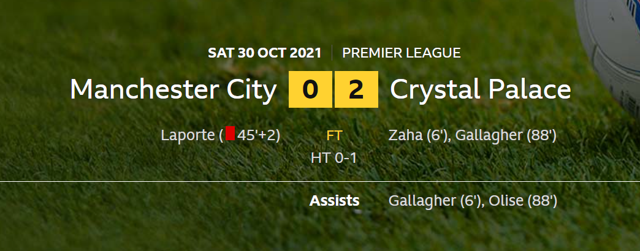Select Olise (88') in the Assists row

[x=523, y=201]
